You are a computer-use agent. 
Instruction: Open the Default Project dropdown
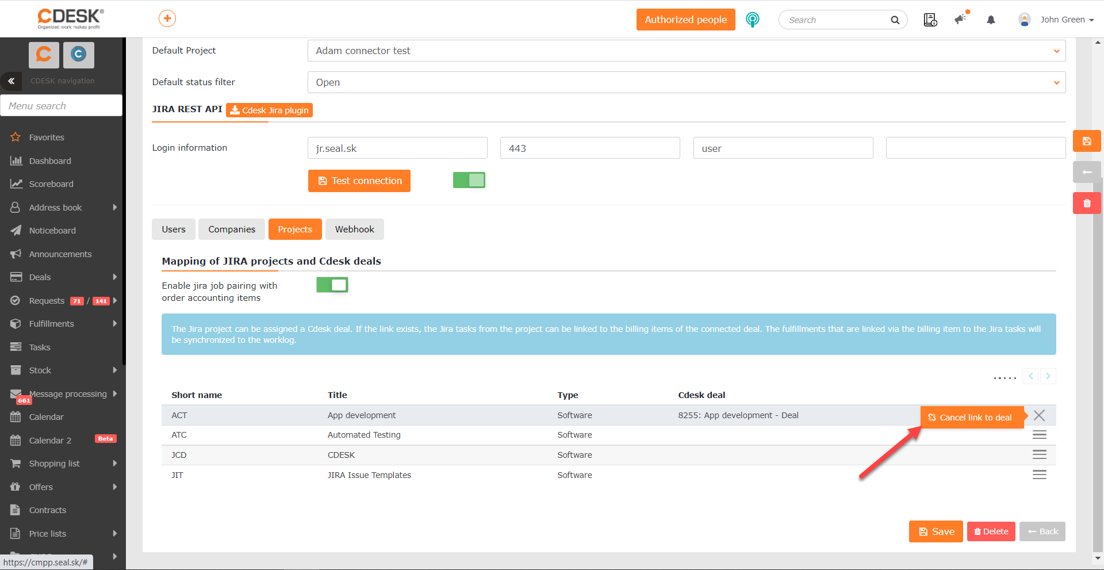[x=687, y=51]
